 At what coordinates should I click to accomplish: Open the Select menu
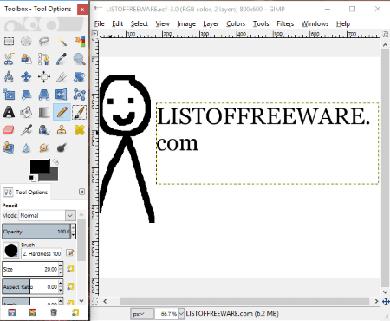click(140, 23)
